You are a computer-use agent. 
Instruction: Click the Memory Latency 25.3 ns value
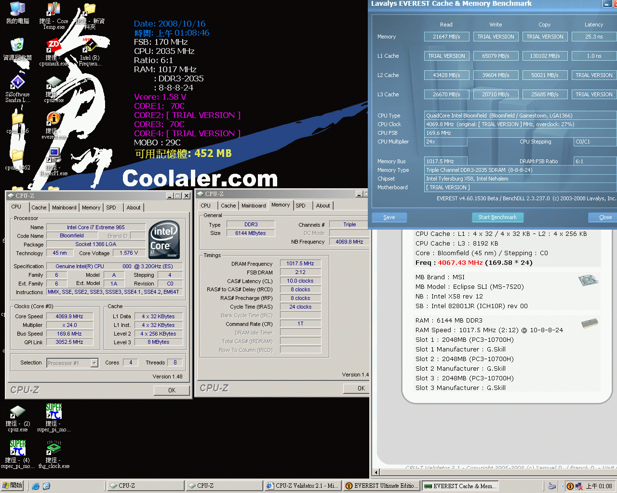[x=594, y=37]
